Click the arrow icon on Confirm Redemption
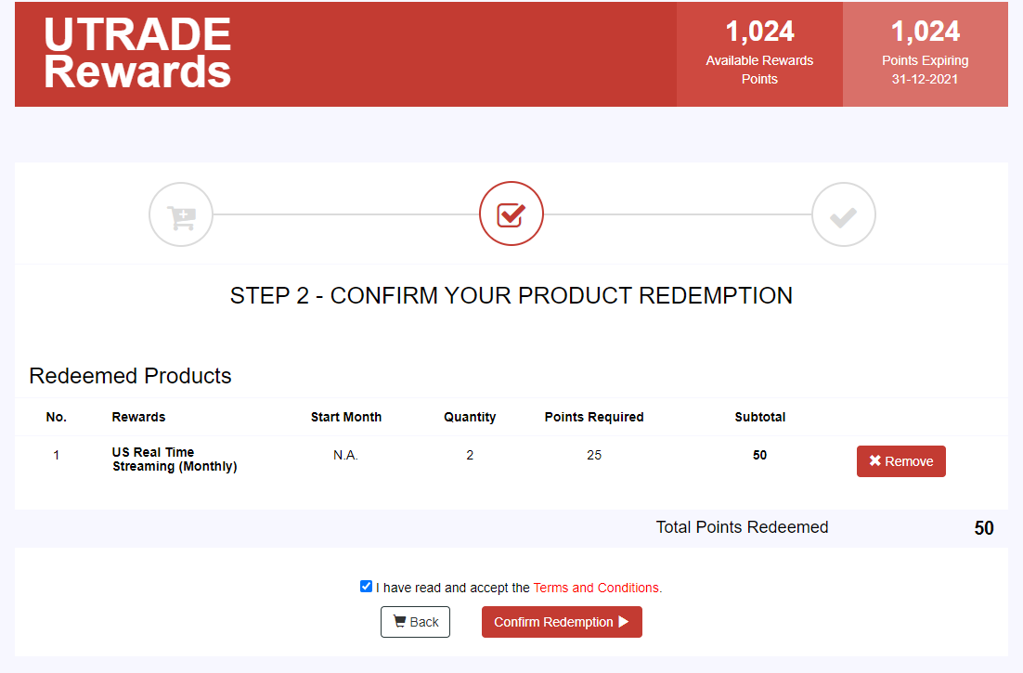The height and width of the screenshot is (673, 1023). pos(624,622)
